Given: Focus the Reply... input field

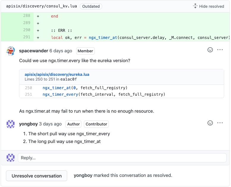Looking at the screenshot, I should tap(122, 158).
